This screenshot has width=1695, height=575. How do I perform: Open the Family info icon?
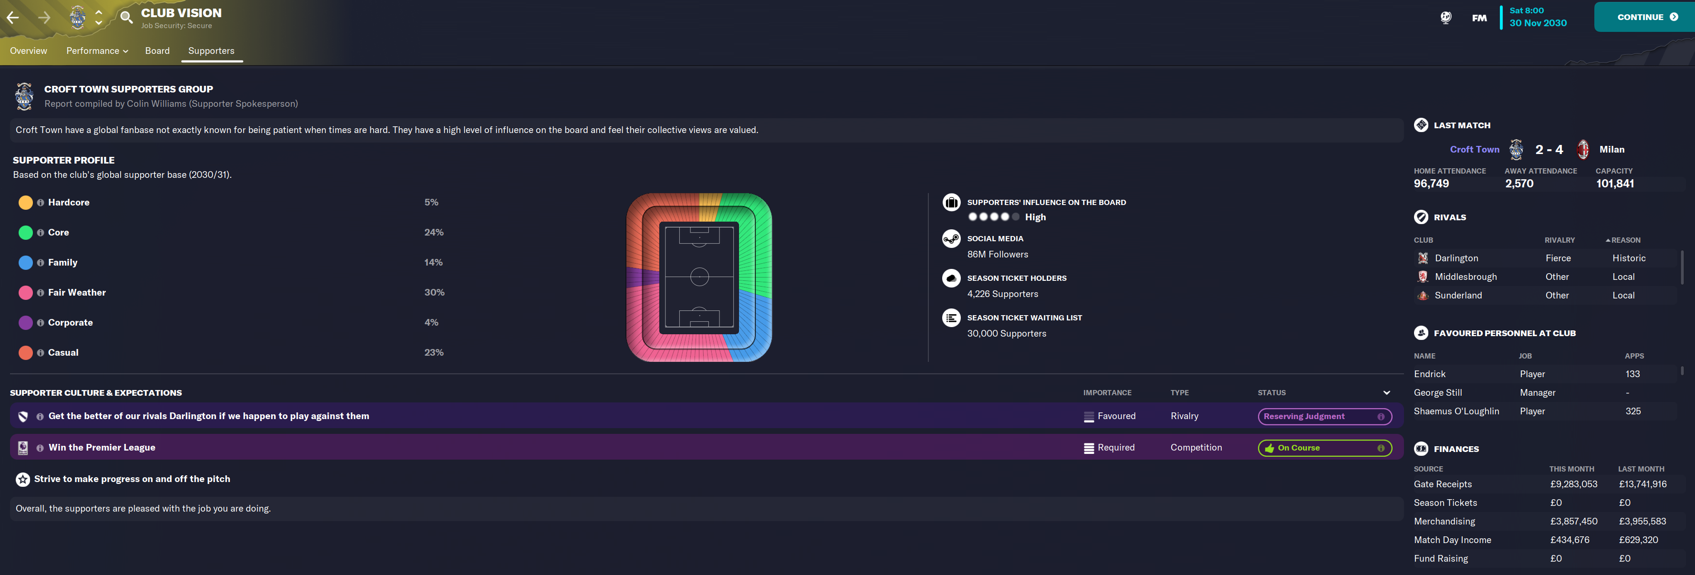coord(41,263)
